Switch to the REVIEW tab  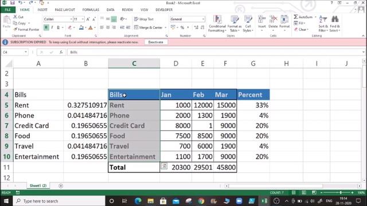click(x=127, y=10)
